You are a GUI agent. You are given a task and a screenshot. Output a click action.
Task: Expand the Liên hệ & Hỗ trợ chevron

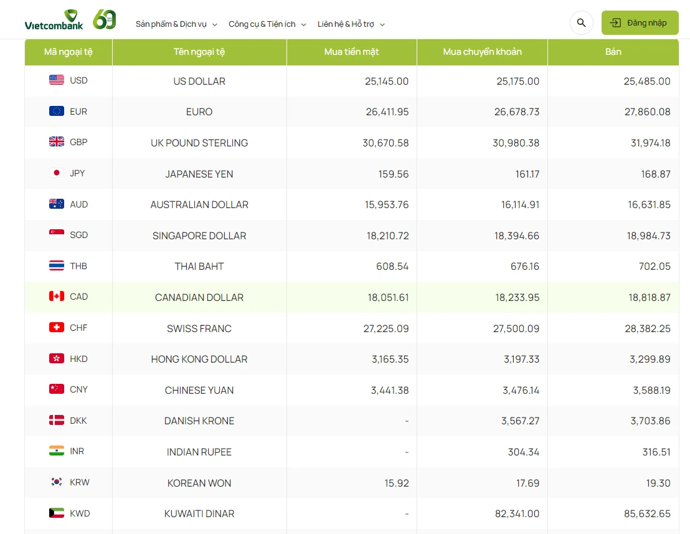coord(382,25)
